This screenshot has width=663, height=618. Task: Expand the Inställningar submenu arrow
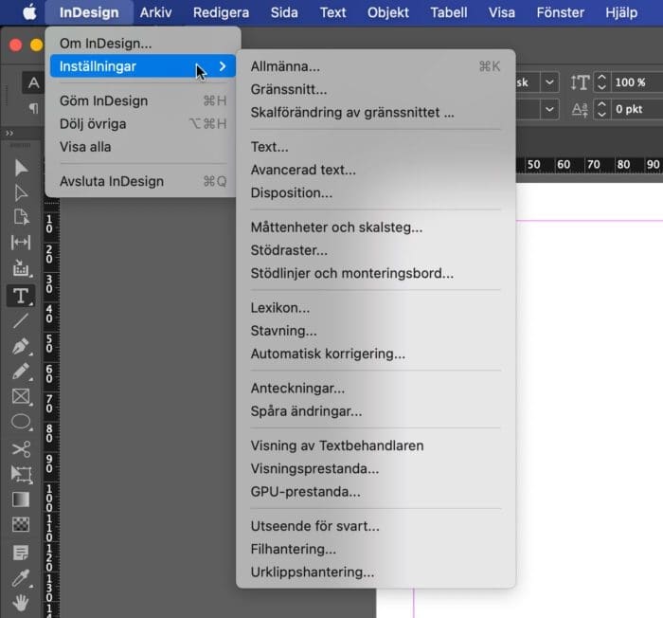coord(223,66)
